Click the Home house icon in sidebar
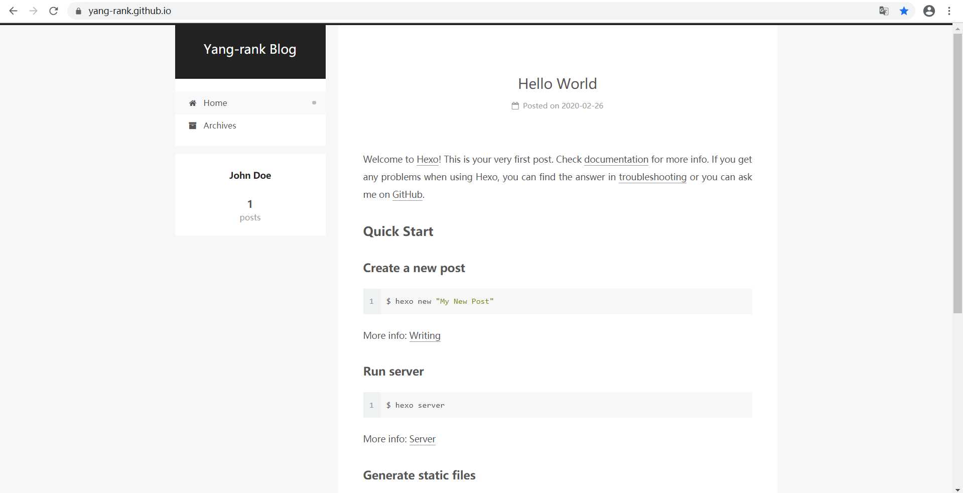This screenshot has height=493, width=963. point(193,103)
